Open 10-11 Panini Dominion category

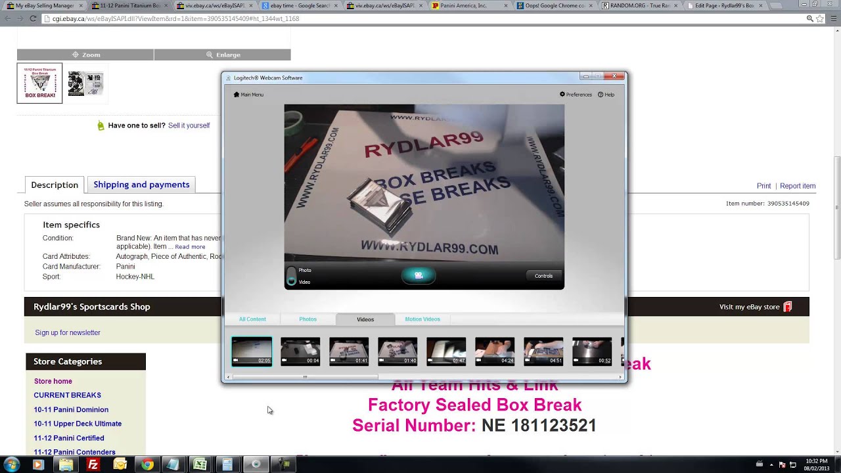71,410
